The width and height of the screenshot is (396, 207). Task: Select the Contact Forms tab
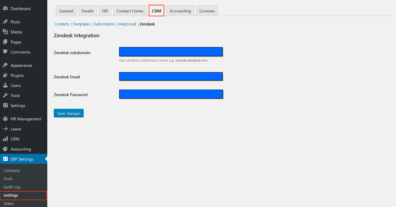coord(130,11)
